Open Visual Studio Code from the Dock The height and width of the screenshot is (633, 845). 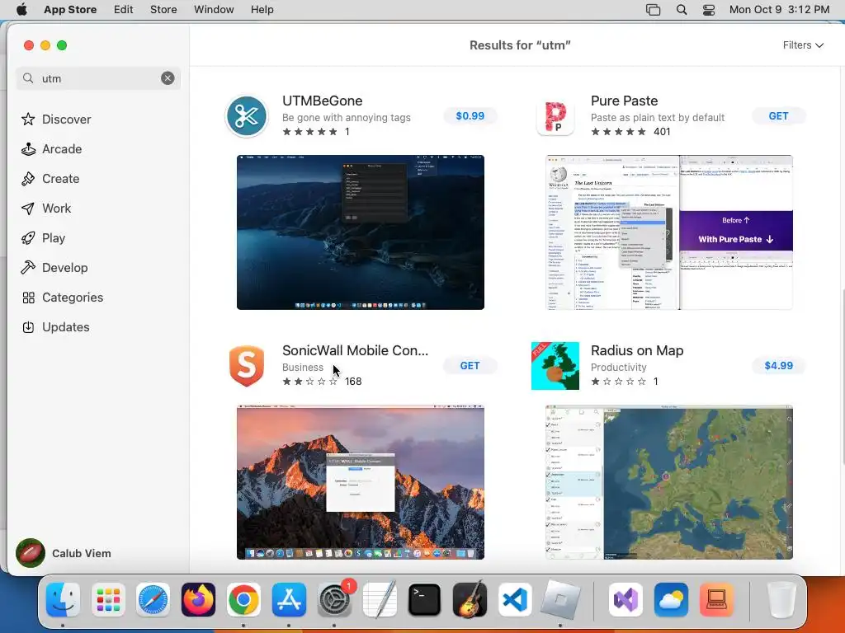515,599
